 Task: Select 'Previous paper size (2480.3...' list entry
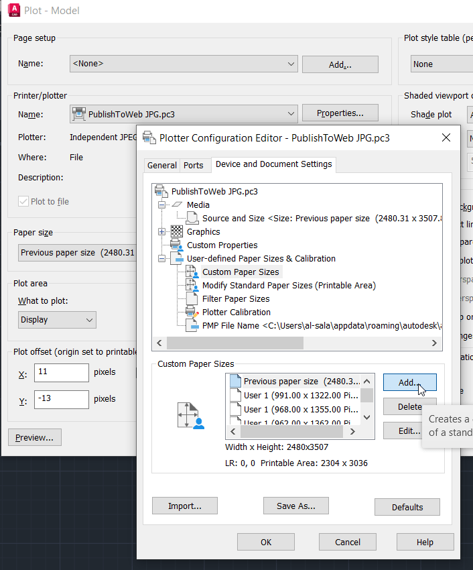click(x=295, y=382)
